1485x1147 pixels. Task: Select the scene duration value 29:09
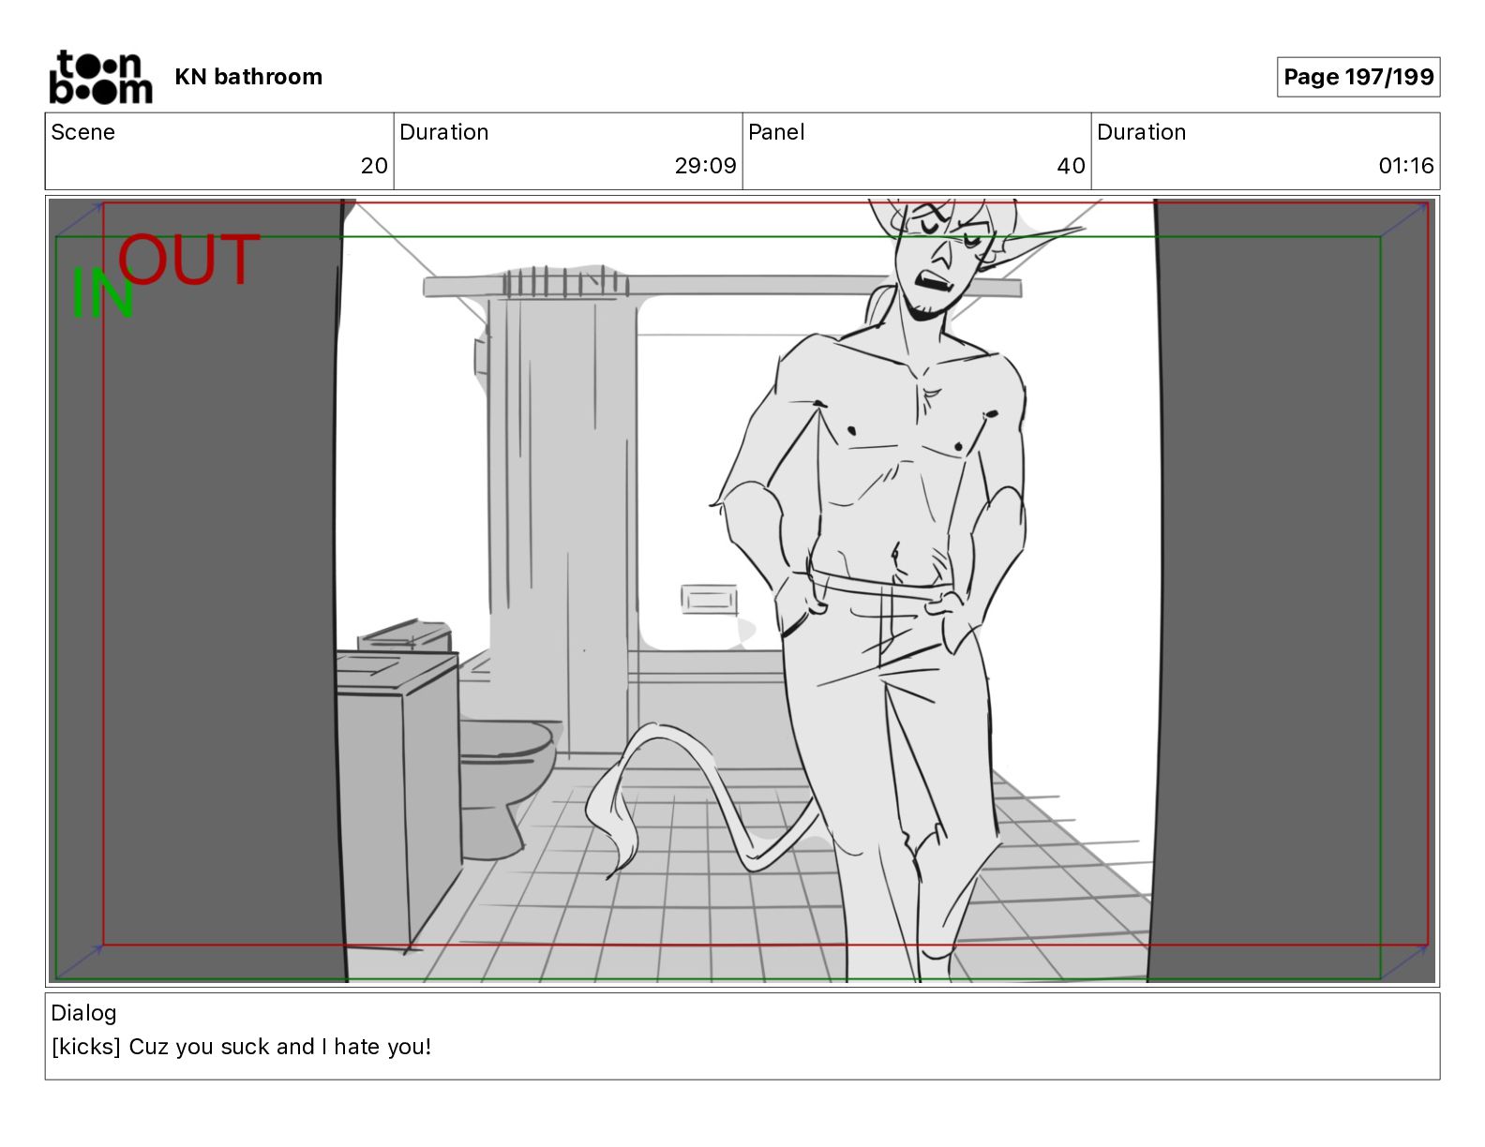tap(705, 166)
